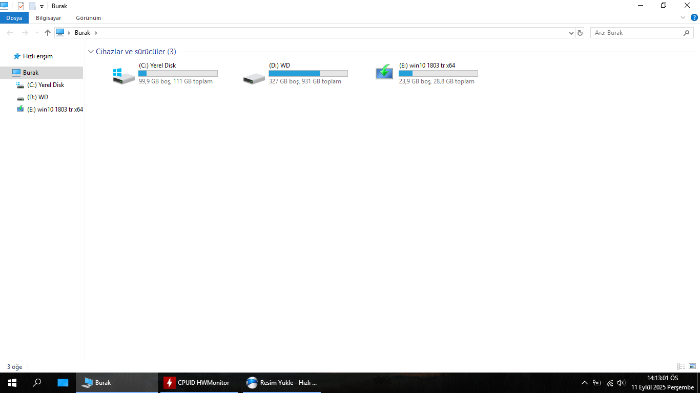The height and width of the screenshot is (393, 700).
Task: Switch to the Görünüm ribbon tab
Action: pos(88,18)
